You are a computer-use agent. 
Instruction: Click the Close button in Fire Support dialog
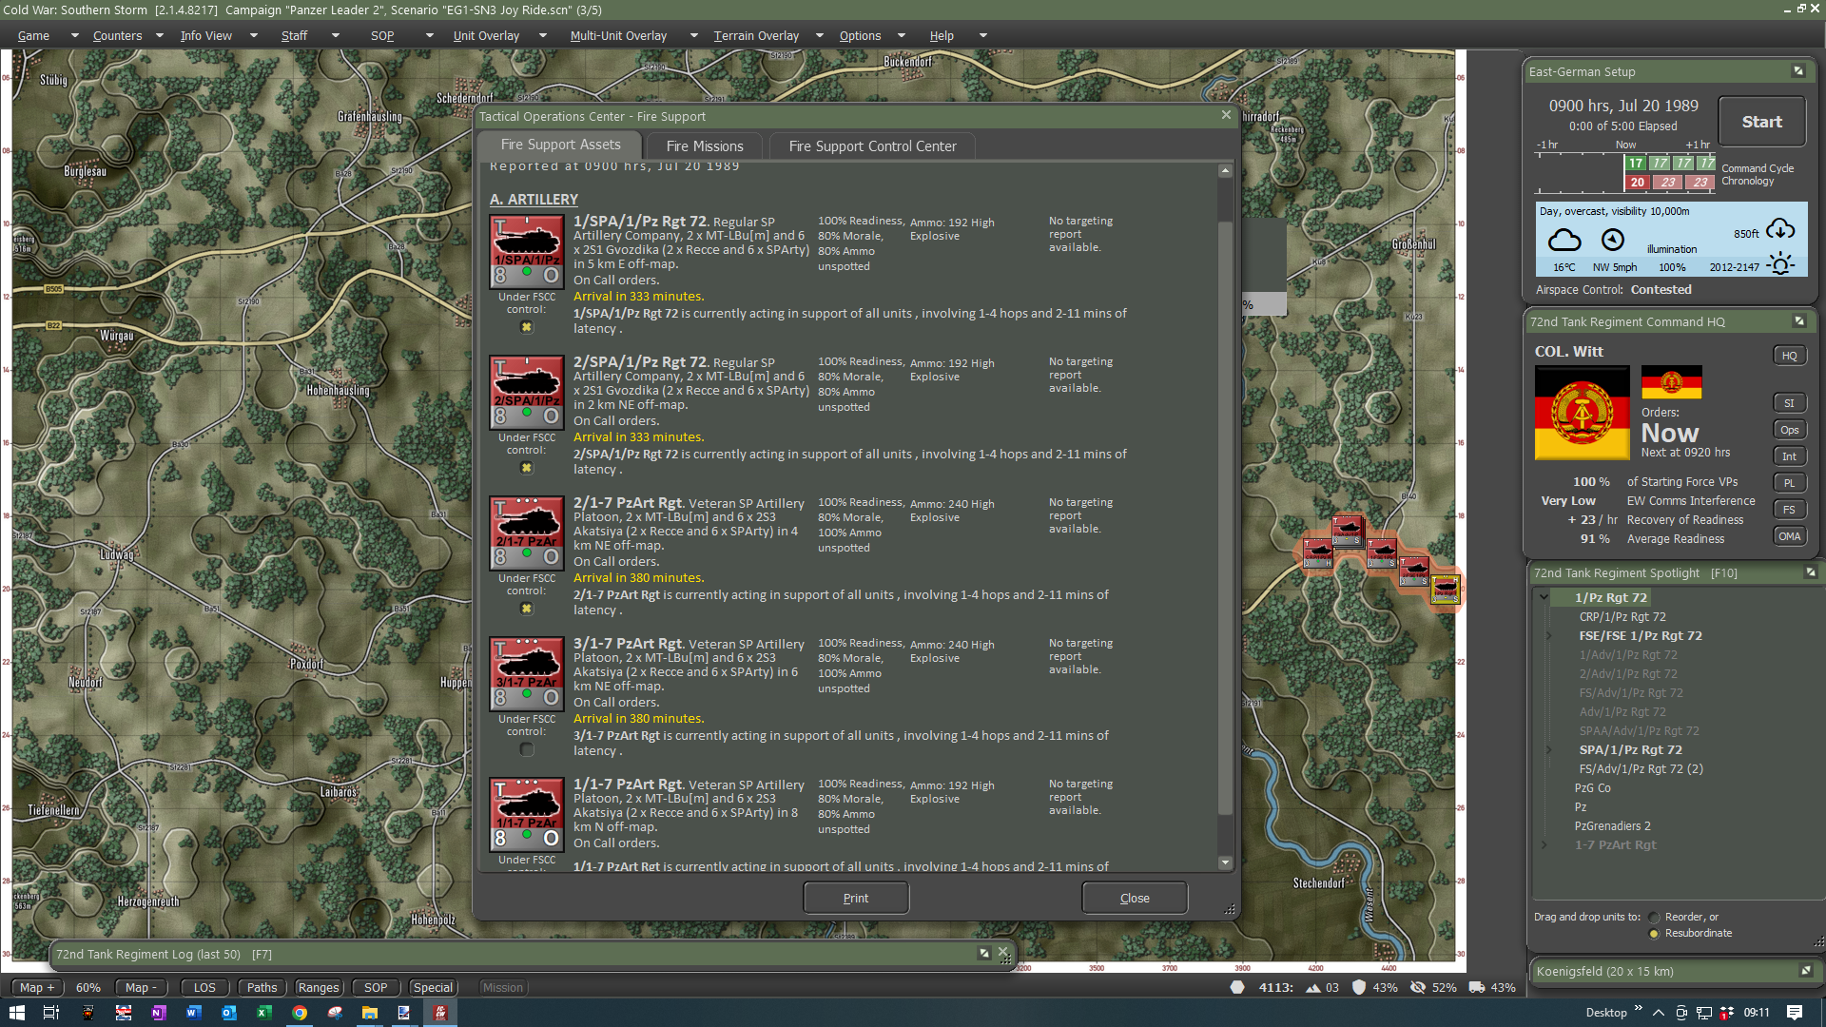coord(1135,898)
